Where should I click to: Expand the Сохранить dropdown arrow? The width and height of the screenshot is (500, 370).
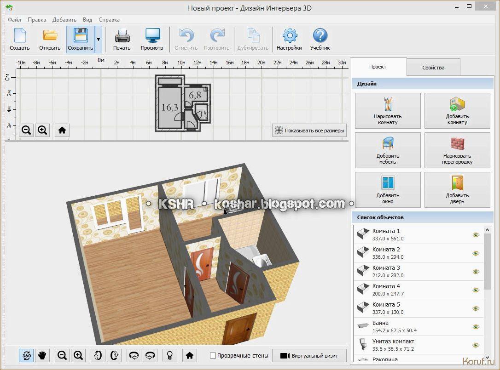[98, 40]
